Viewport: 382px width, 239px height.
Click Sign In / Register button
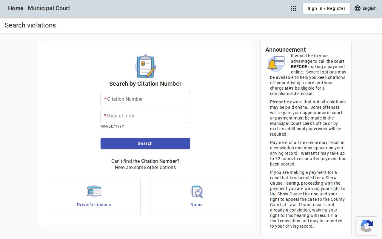[x=326, y=8]
